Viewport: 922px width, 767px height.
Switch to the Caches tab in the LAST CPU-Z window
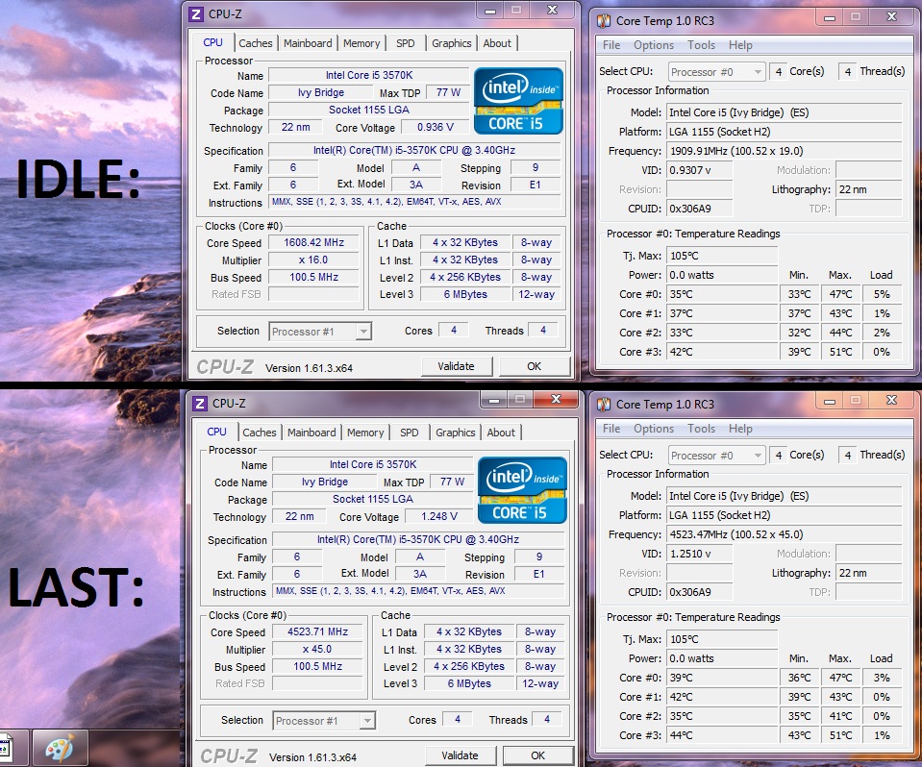pyautogui.click(x=260, y=433)
